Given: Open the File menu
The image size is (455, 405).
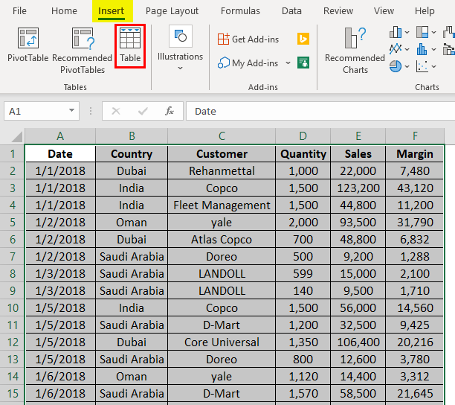Looking at the screenshot, I should [20, 11].
